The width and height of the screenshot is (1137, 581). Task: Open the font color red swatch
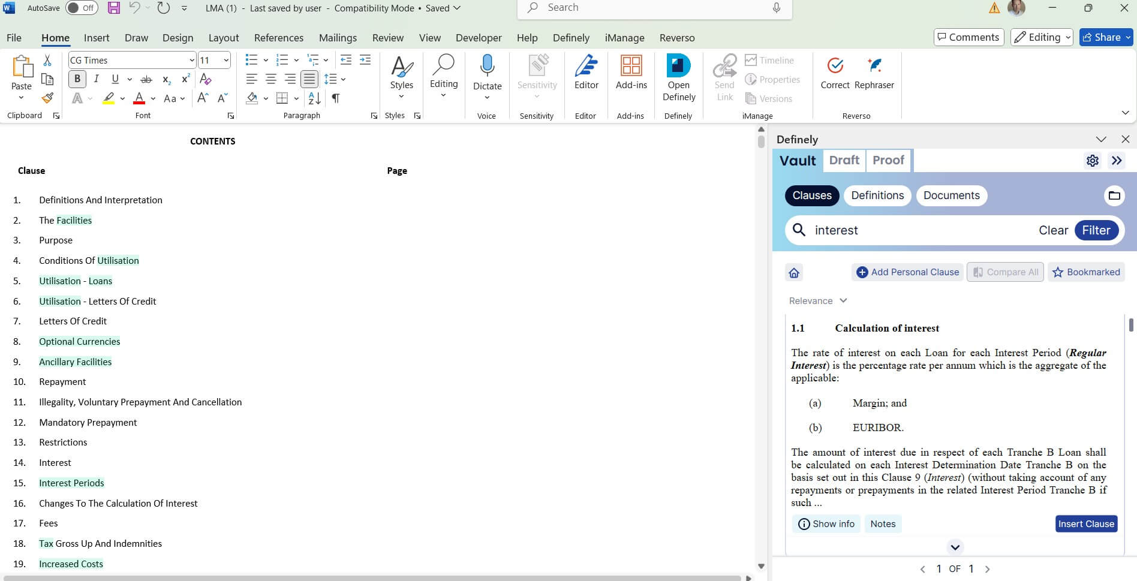[x=139, y=98]
